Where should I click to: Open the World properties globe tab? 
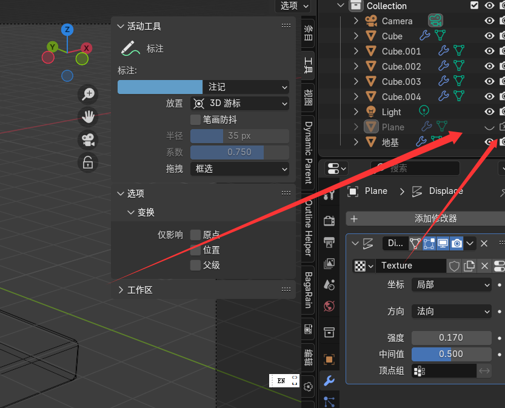tap(329, 306)
